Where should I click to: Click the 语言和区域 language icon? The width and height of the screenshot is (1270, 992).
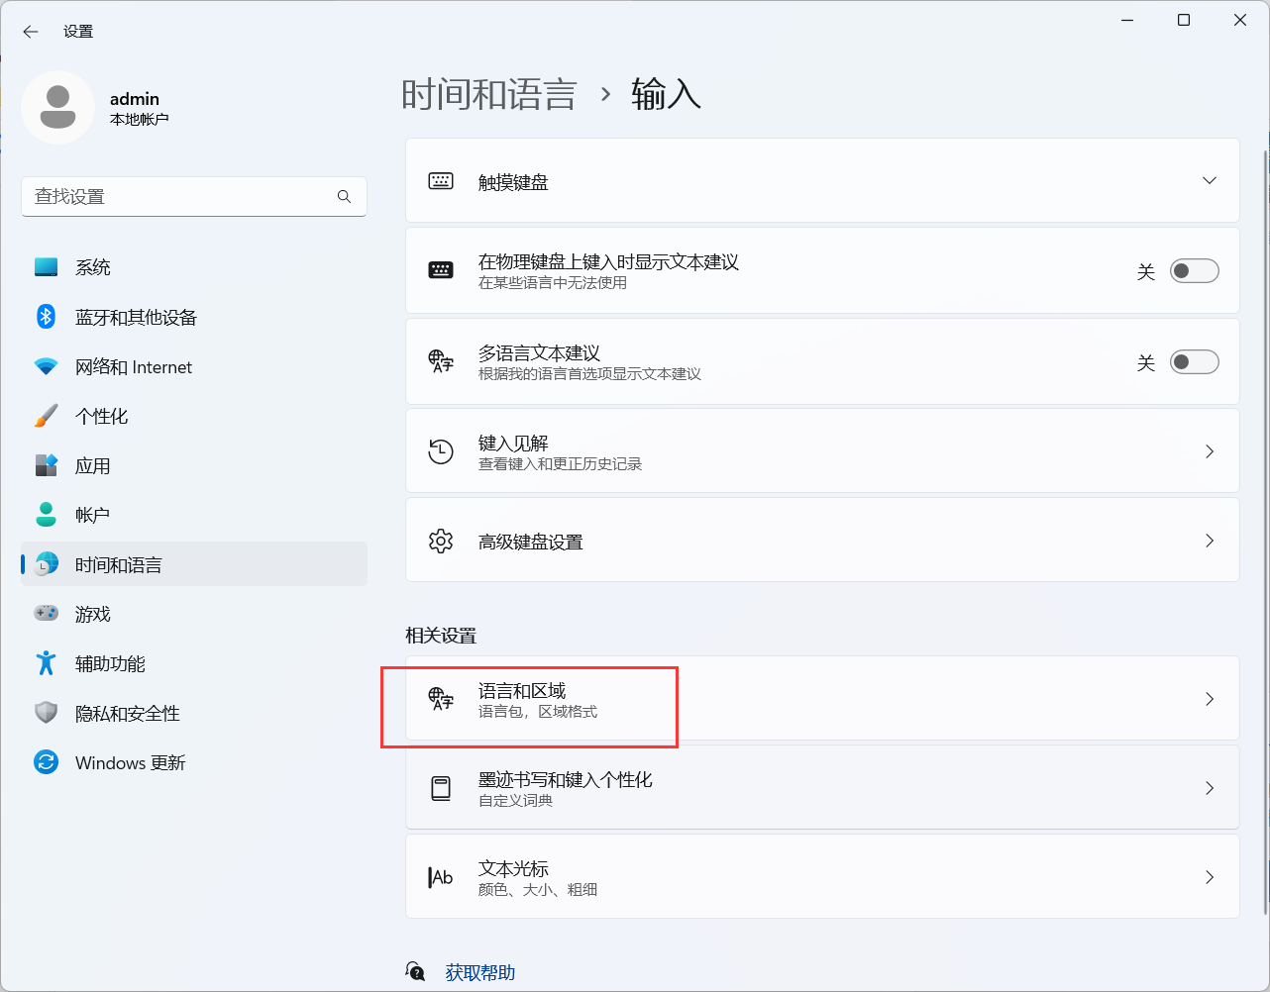click(441, 699)
